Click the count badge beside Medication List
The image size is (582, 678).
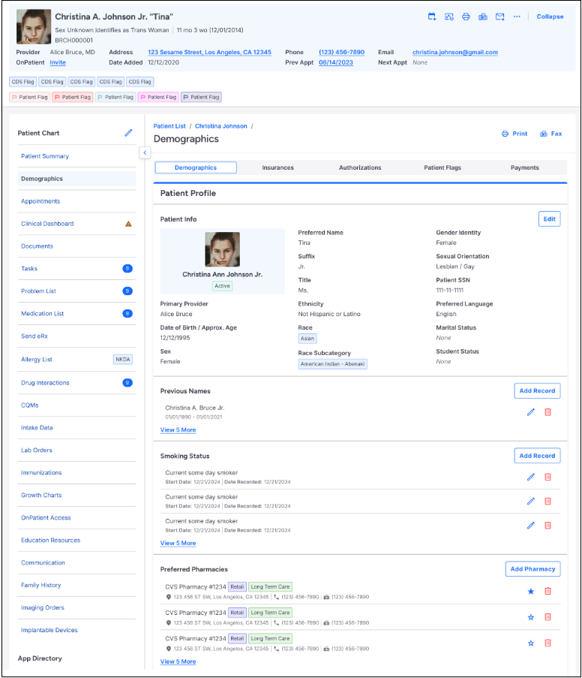click(x=127, y=314)
